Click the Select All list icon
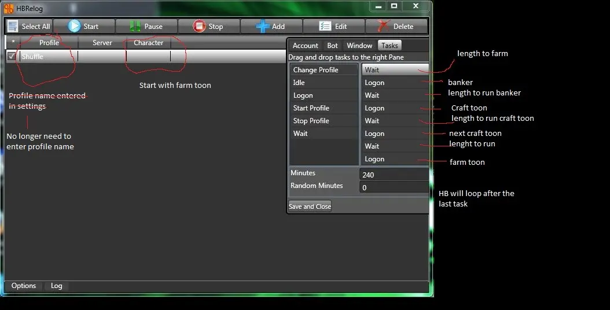This screenshot has width=610, height=310. [x=13, y=27]
